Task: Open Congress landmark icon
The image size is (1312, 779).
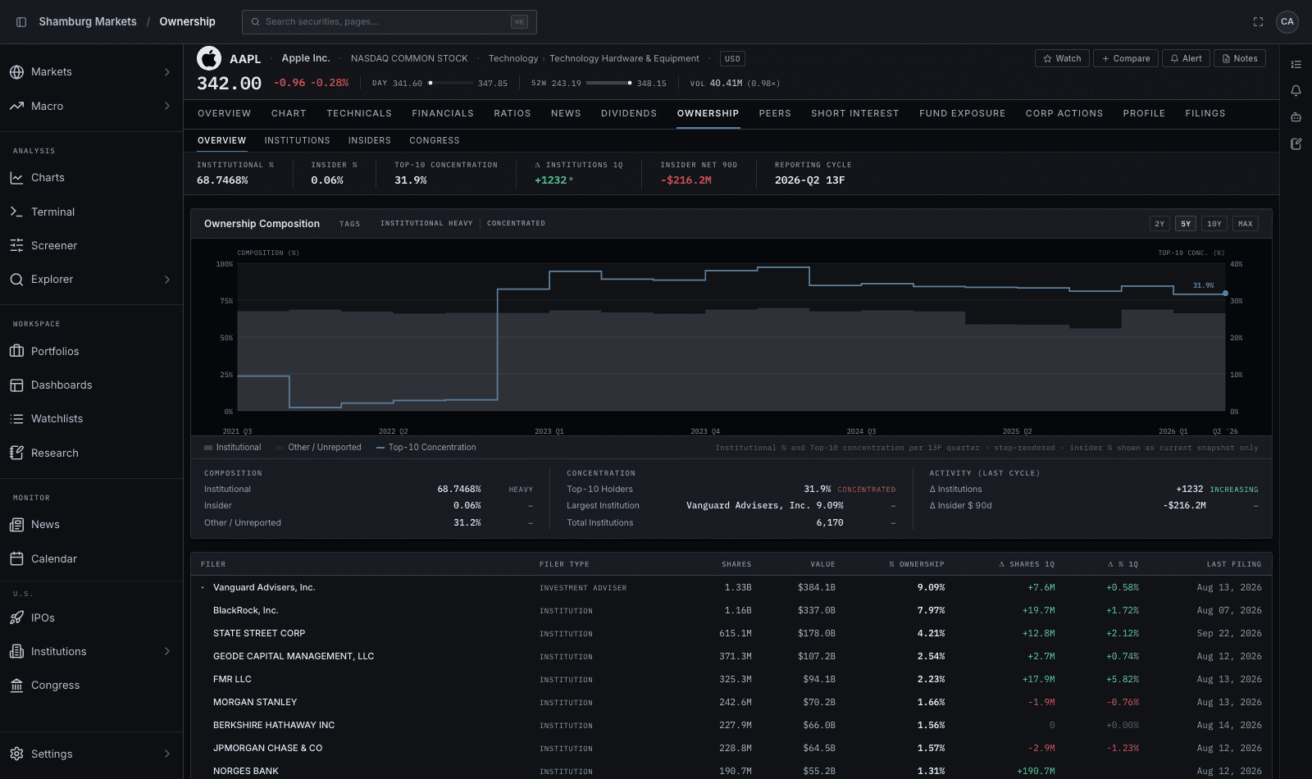Action: point(16,686)
